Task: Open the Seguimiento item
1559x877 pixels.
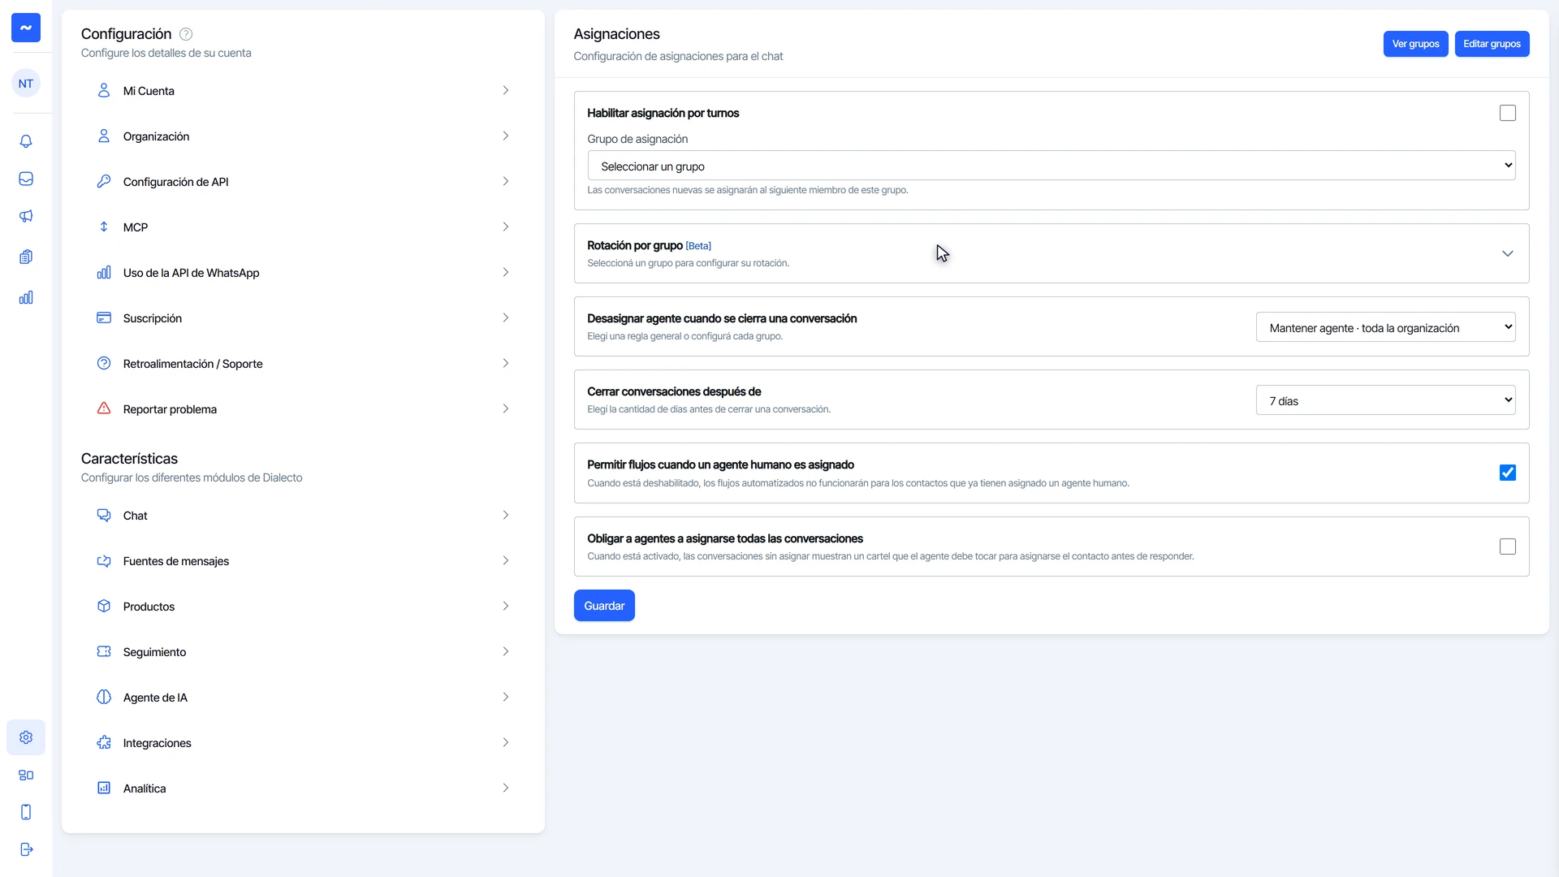Action: (303, 652)
